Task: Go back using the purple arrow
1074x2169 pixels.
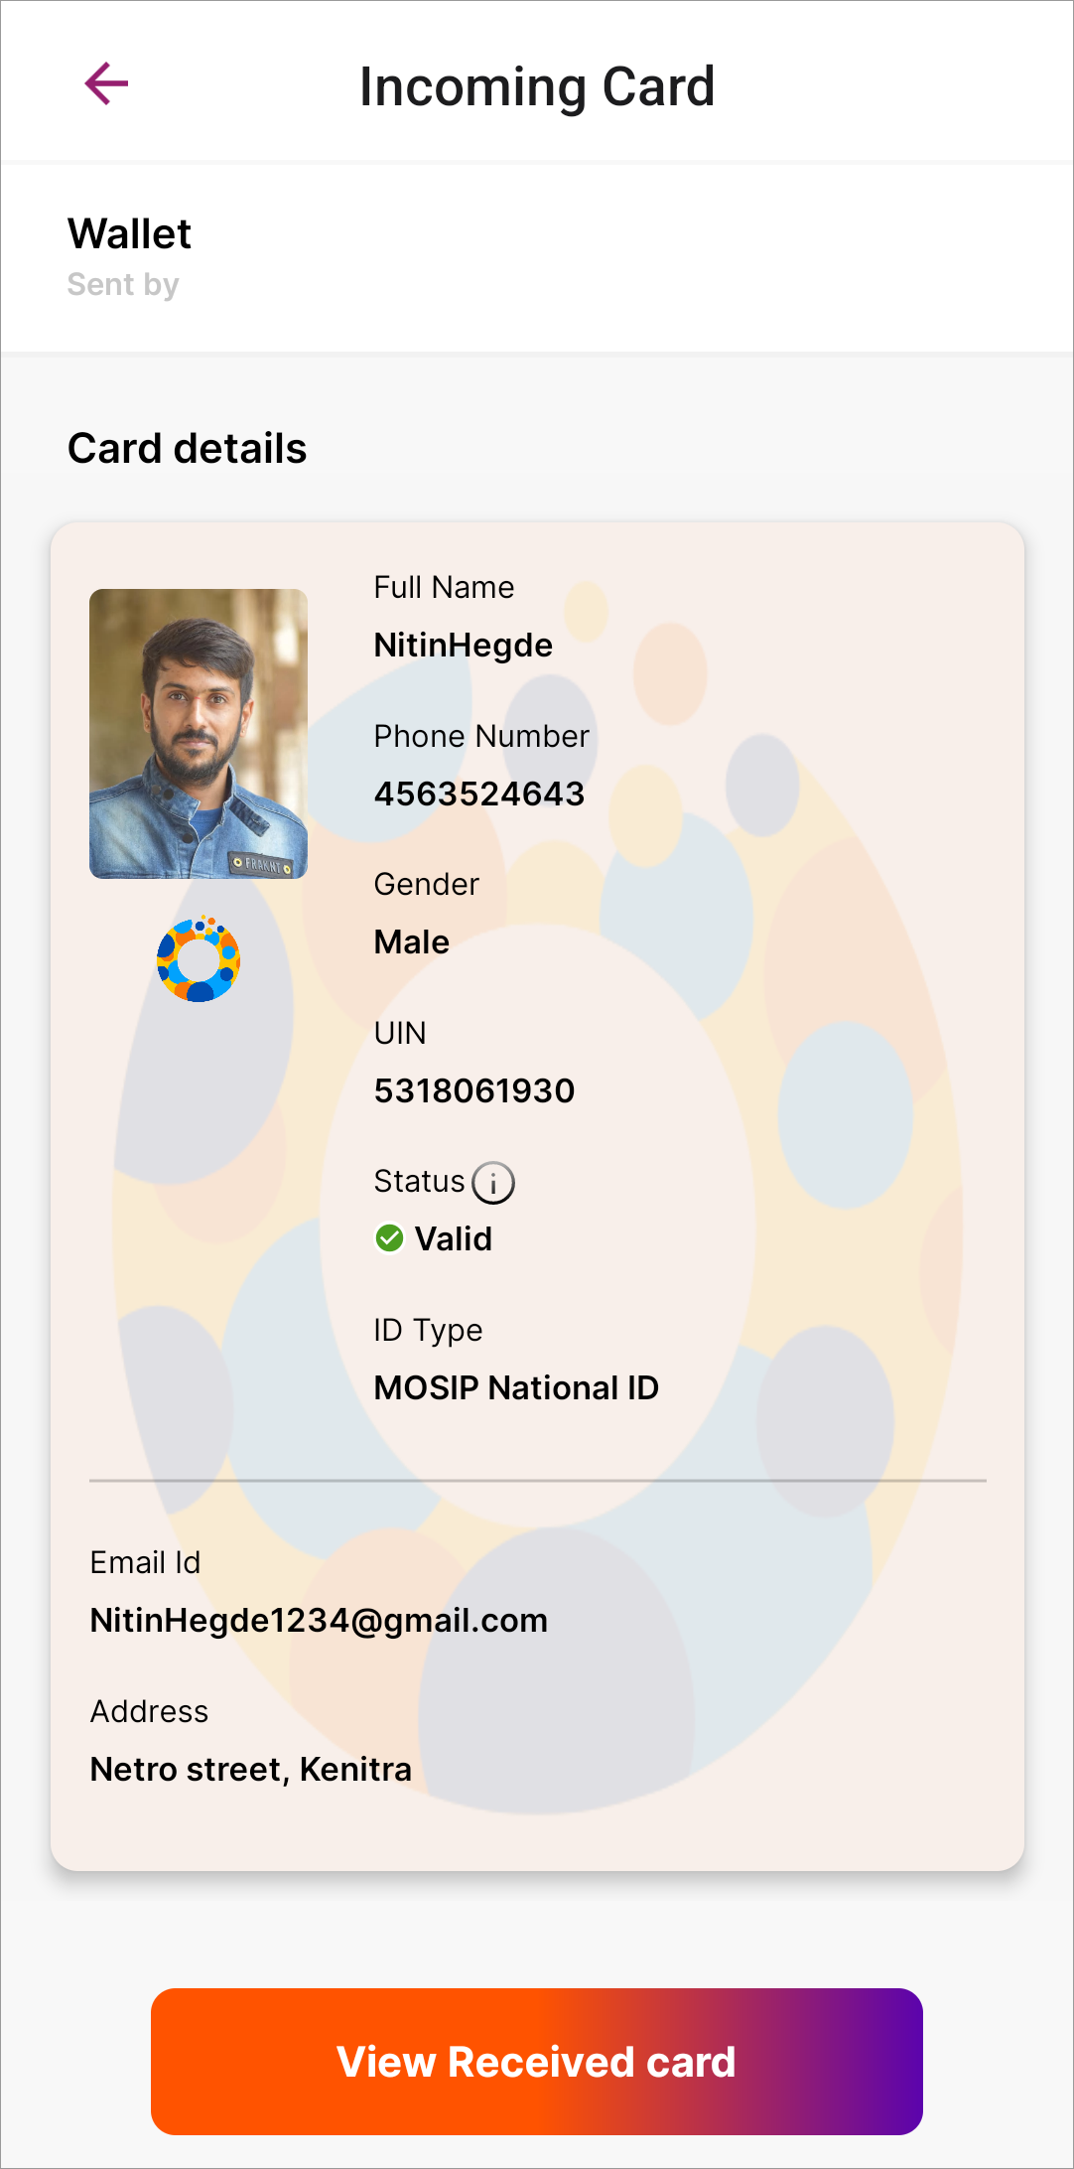Action: (x=106, y=83)
